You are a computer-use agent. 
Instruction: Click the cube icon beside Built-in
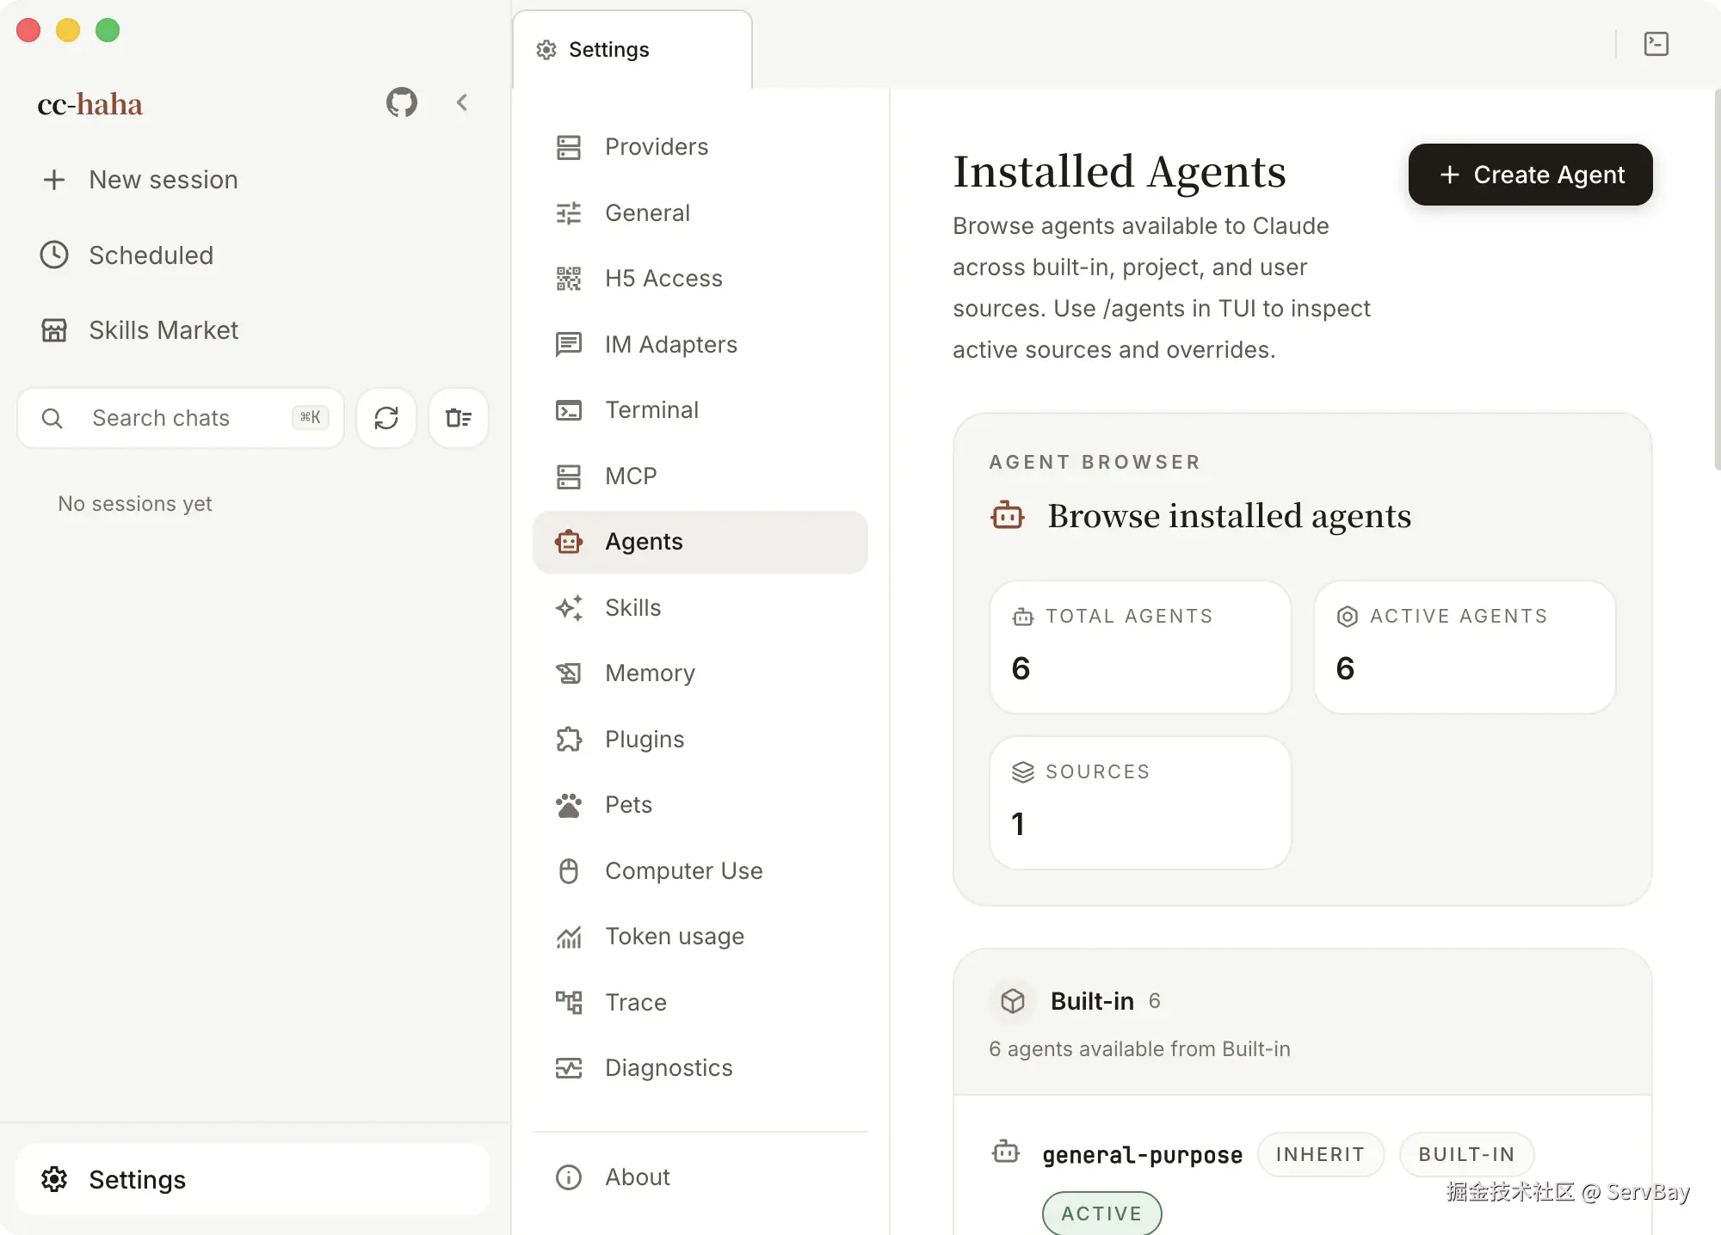(x=1013, y=1001)
